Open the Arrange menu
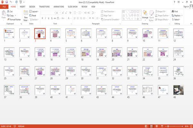This screenshot has width=193, height=128. tap(145, 15)
